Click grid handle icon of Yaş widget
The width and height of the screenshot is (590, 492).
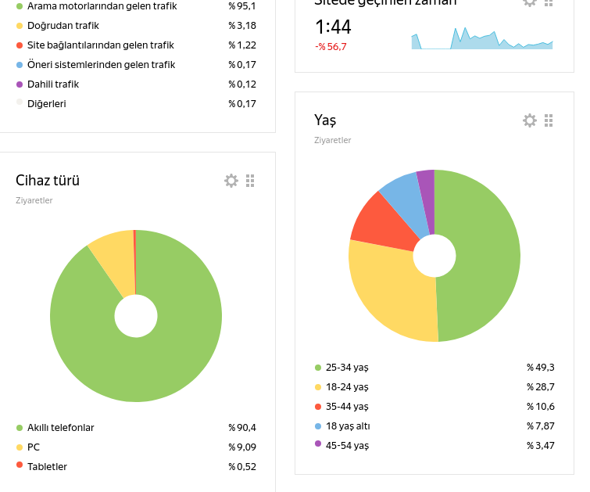549,120
